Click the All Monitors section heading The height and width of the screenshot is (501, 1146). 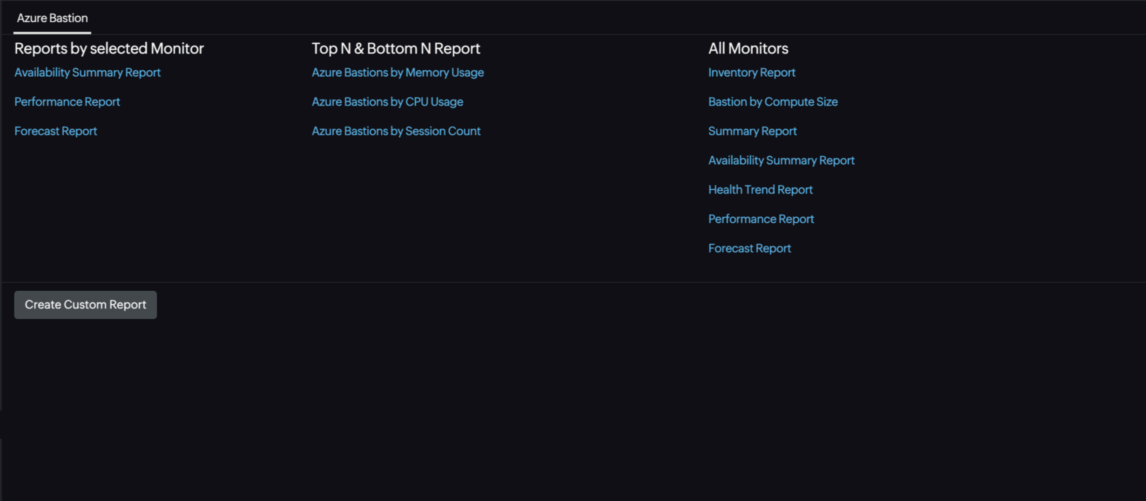(748, 48)
